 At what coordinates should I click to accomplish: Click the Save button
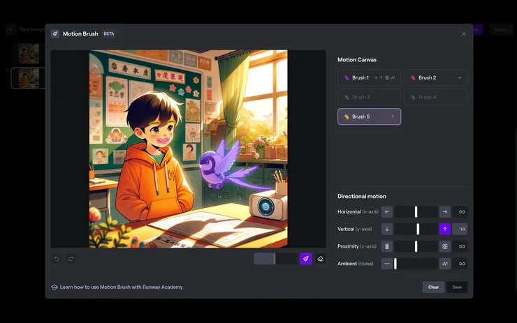457,287
